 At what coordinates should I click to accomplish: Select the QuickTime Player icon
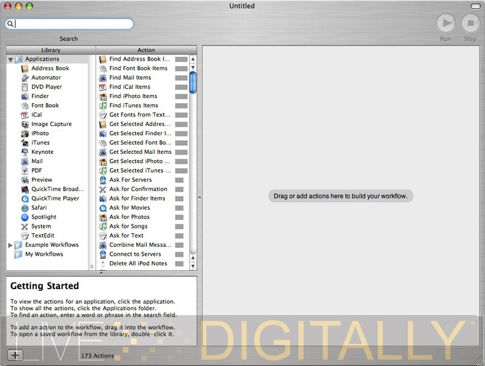point(25,198)
